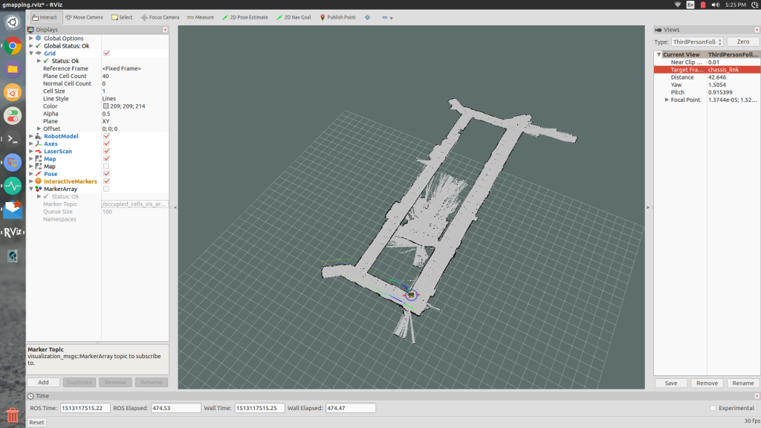Select the Target Frame chassis_link row
This screenshot has height=428, width=761.
[707, 70]
